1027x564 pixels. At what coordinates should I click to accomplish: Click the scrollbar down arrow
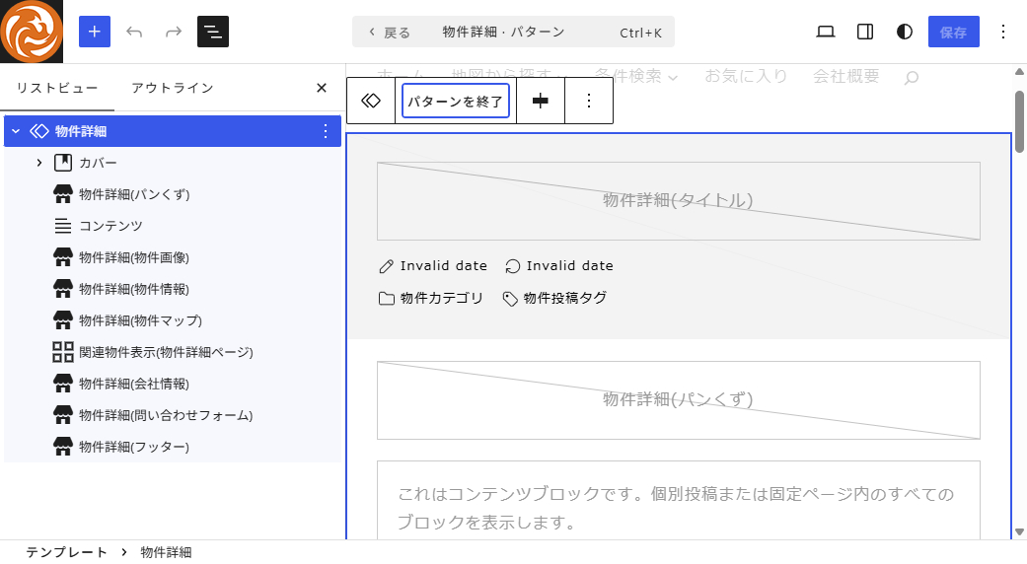point(1019,531)
